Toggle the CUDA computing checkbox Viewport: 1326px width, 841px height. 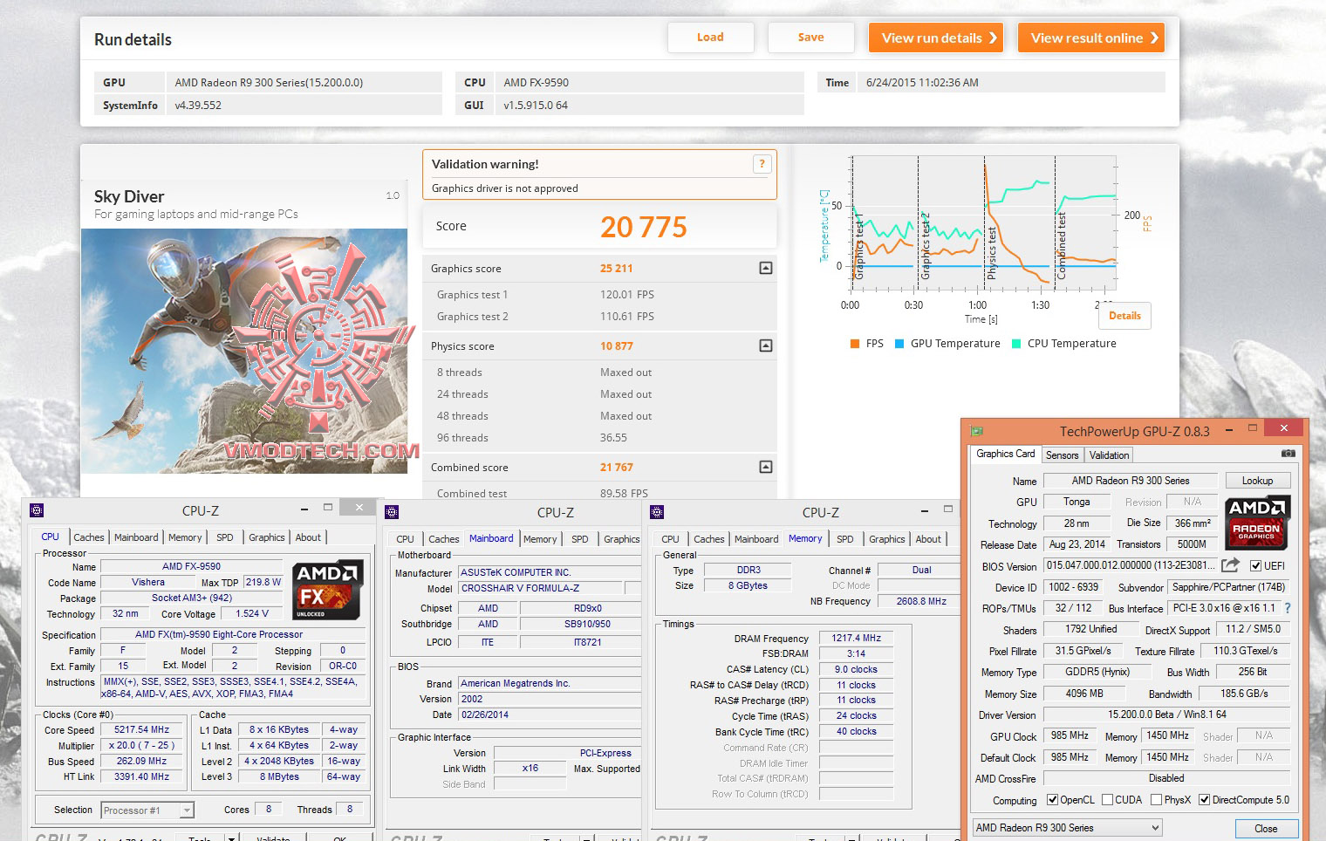tap(1107, 799)
